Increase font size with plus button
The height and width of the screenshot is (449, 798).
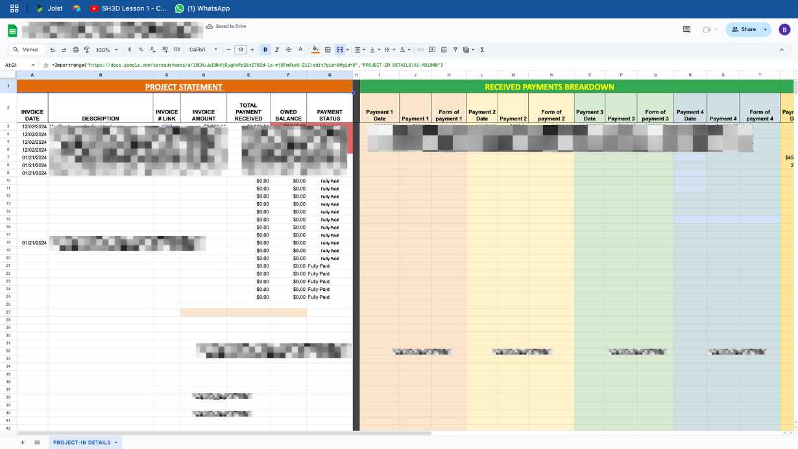(x=252, y=50)
